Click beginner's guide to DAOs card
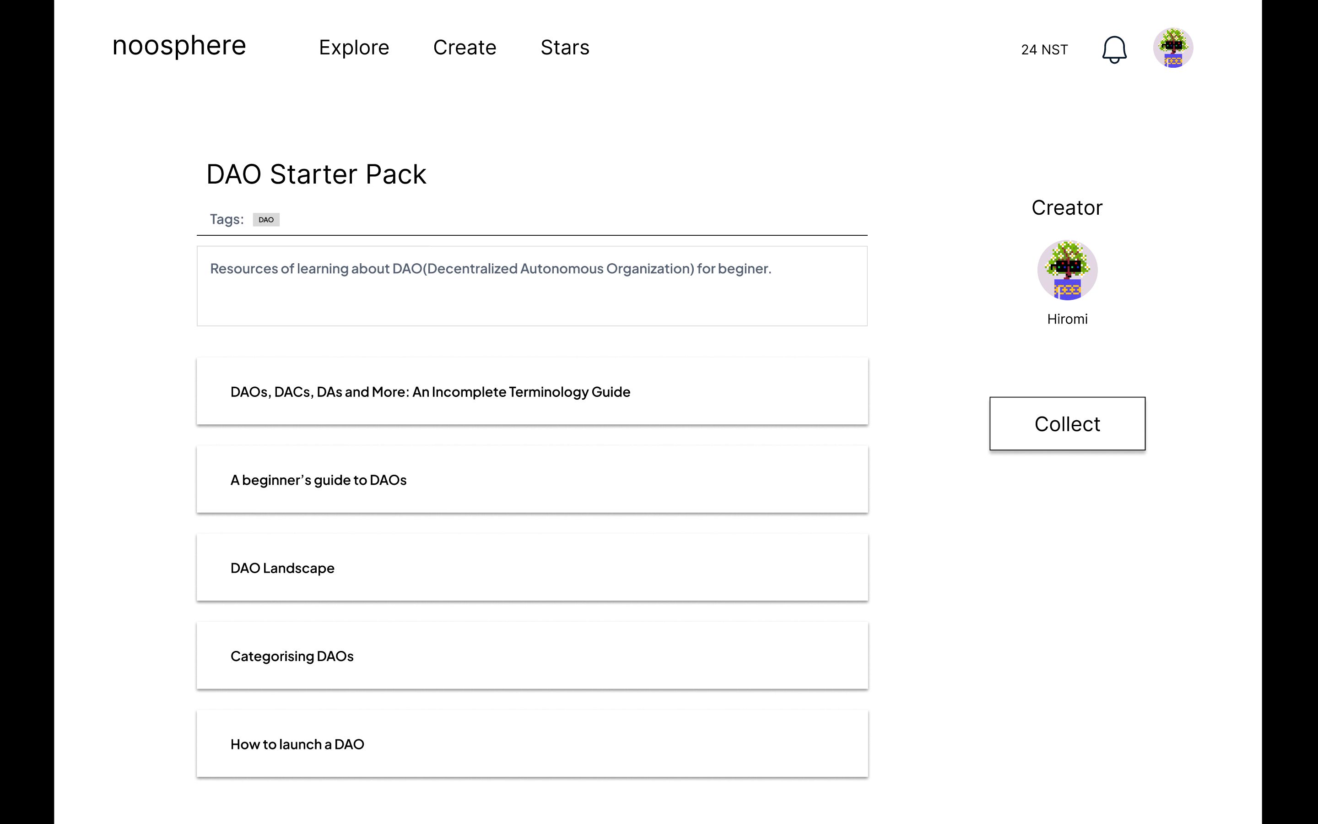The height and width of the screenshot is (824, 1318). [531, 479]
